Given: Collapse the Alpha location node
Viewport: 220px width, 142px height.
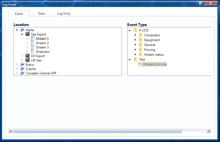Looking at the screenshot, I should click(17, 30).
